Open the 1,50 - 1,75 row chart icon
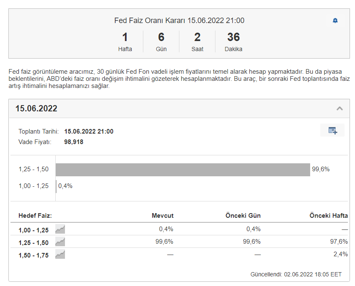The image size is (355, 286). (x=60, y=254)
